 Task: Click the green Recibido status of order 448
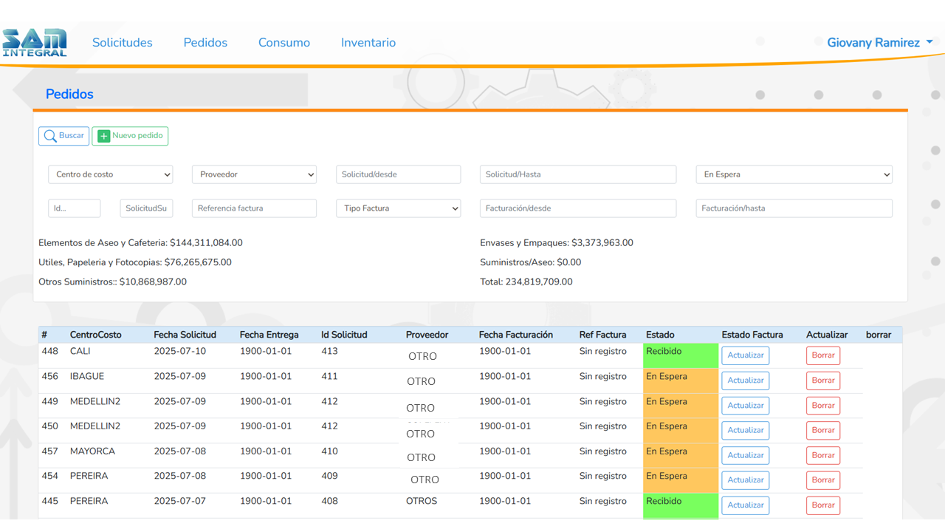pyautogui.click(x=680, y=355)
